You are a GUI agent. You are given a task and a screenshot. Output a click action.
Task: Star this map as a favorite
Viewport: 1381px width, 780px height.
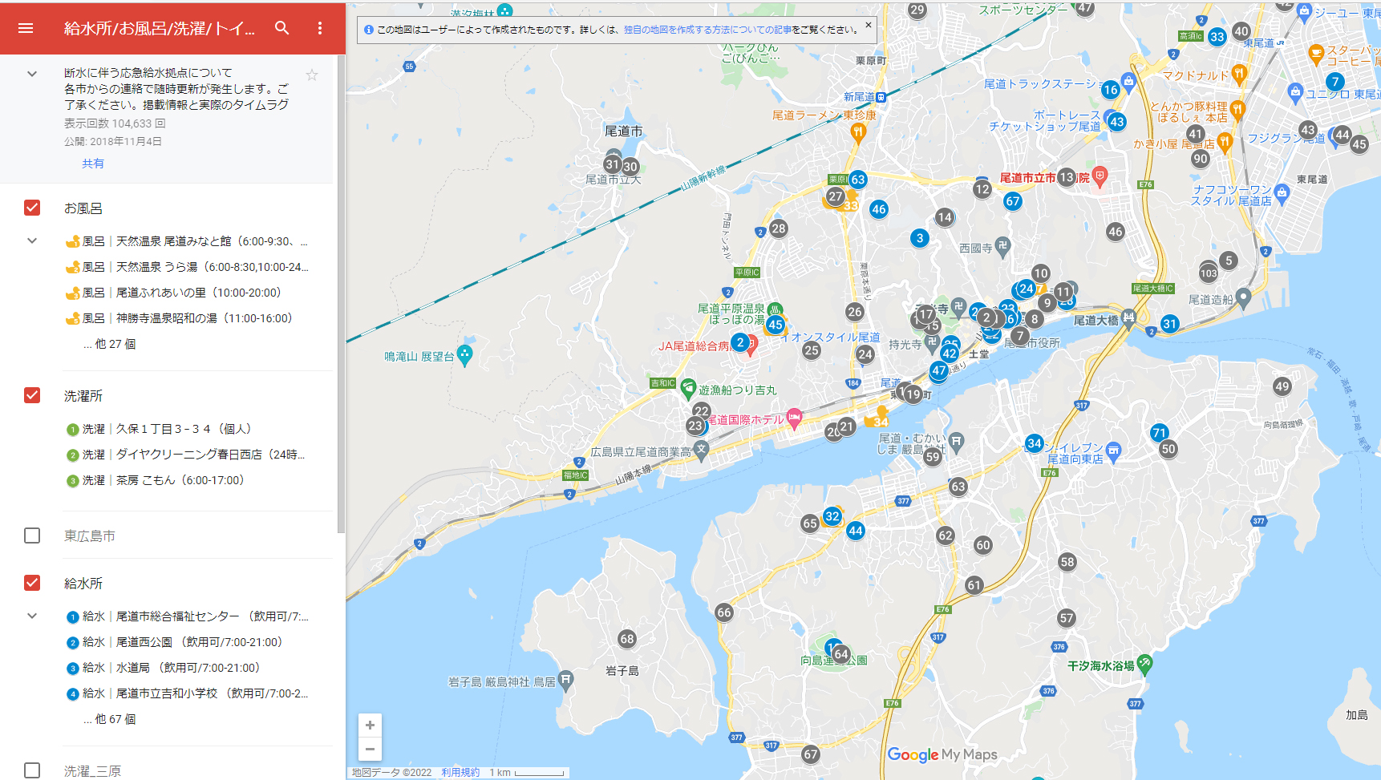coord(312,75)
